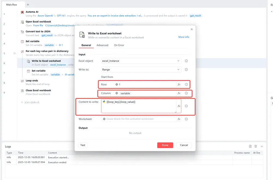
Task: Click info icon next to Row field
Action: click(186, 84)
